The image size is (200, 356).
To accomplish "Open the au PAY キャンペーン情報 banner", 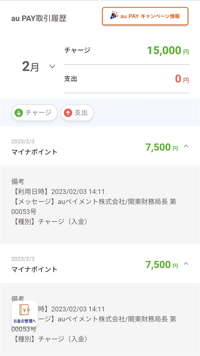I will tap(145, 16).
